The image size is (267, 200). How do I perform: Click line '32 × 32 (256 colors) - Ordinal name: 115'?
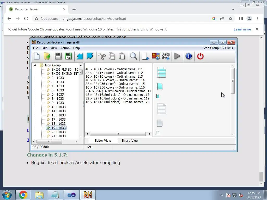tap(115, 84)
